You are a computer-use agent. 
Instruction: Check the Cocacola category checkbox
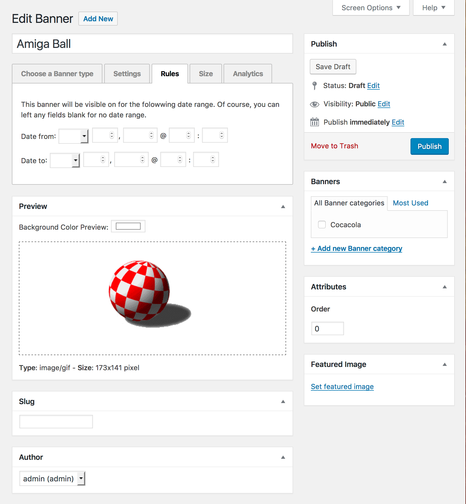(322, 225)
